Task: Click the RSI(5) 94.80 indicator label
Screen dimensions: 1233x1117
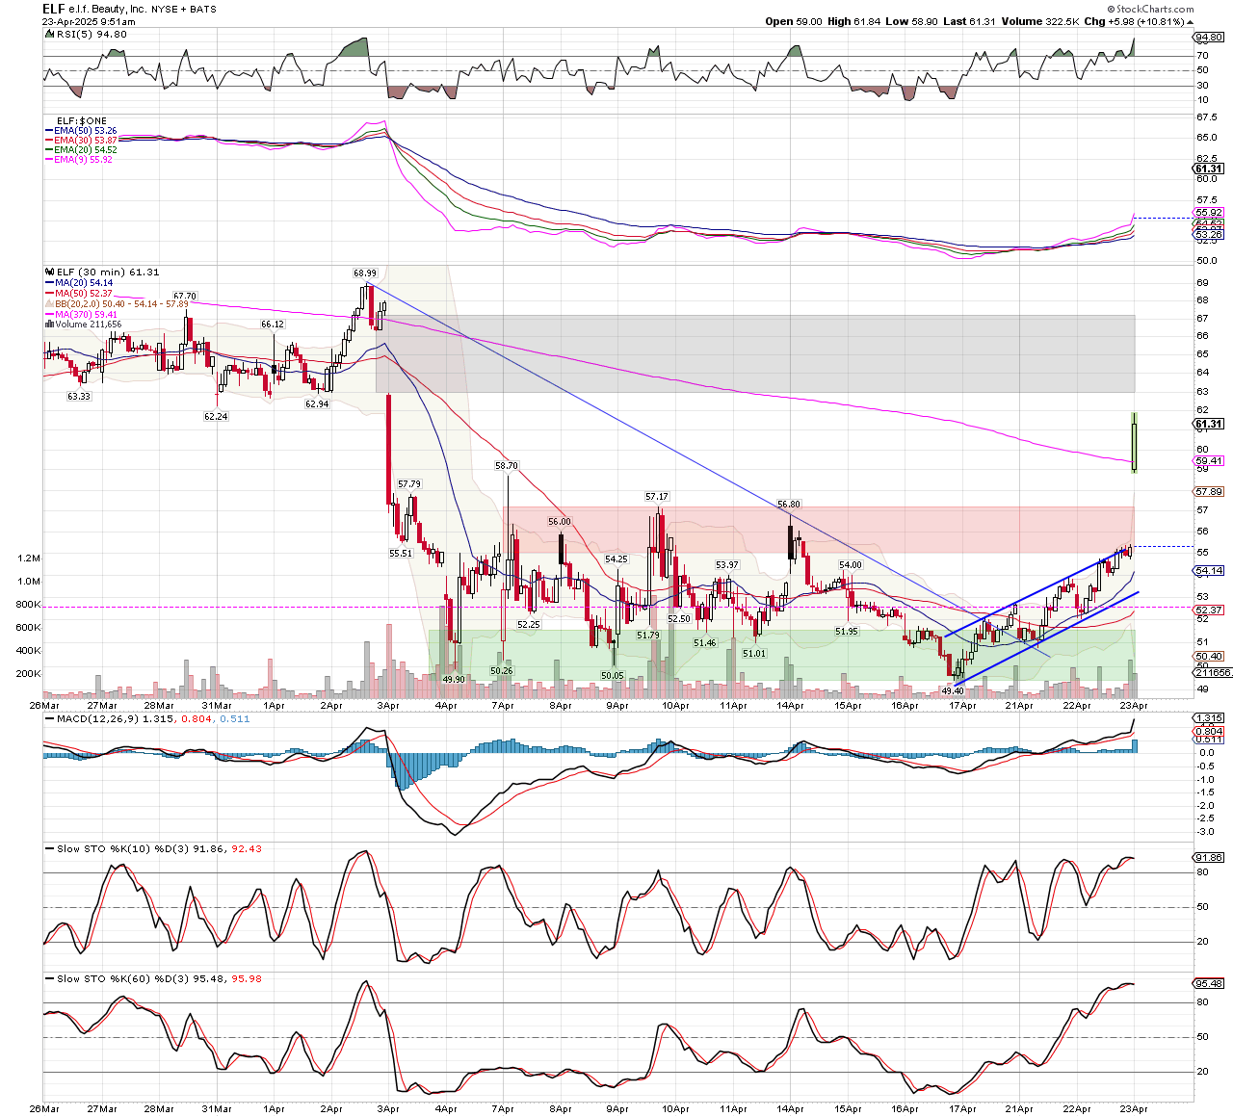Action: point(85,35)
